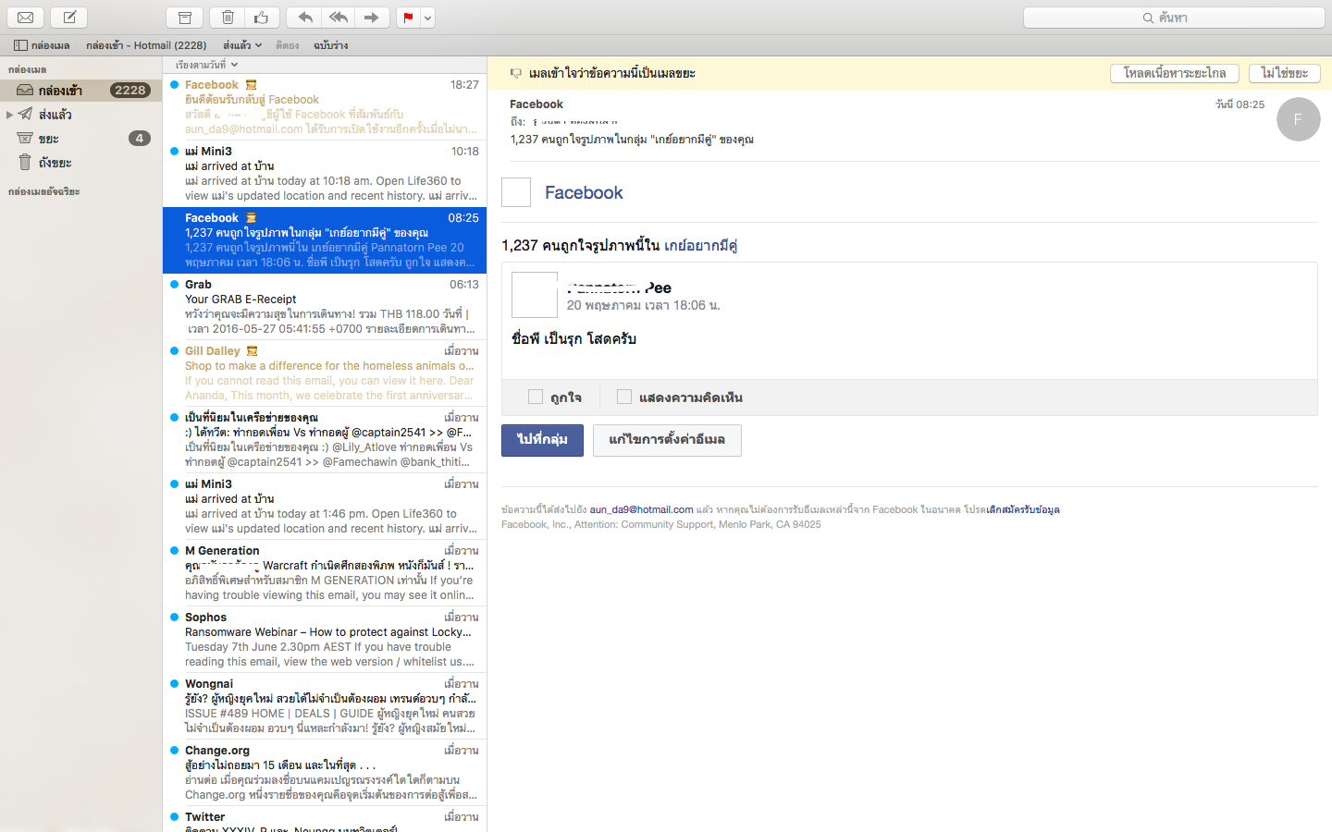Reply all to the selected email
This screenshot has height=832, width=1332.
(x=339, y=17)
